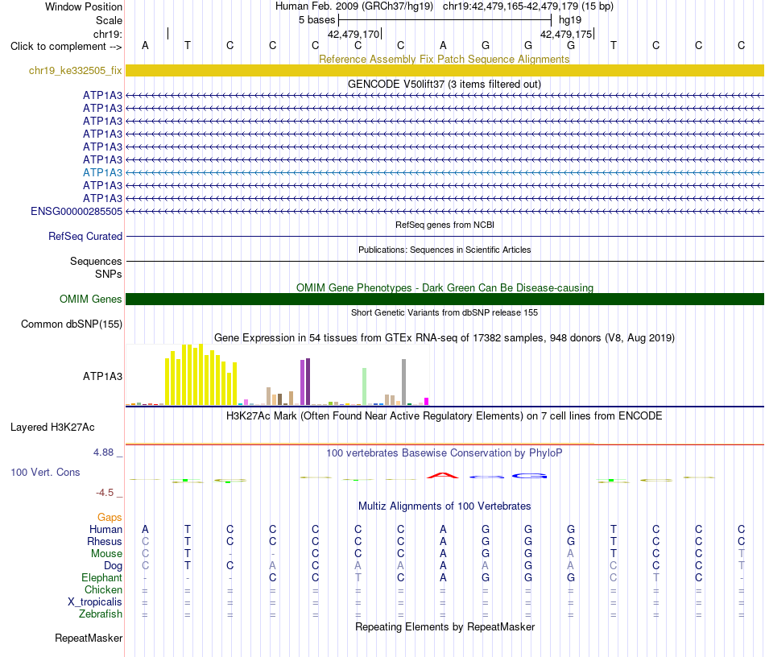The height and width of the screenshot is (657, 765).
Task: Click the -4.5 PhyloP lower scale value
Action: coord(105,493)
